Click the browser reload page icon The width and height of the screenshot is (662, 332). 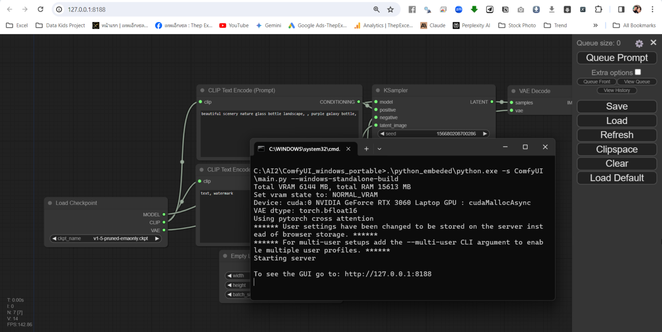click(x=41, y=9)
